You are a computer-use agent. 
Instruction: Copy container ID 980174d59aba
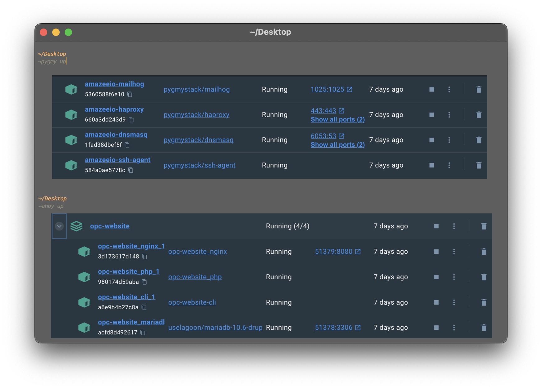pyautogui.click(x=144, y=282)
